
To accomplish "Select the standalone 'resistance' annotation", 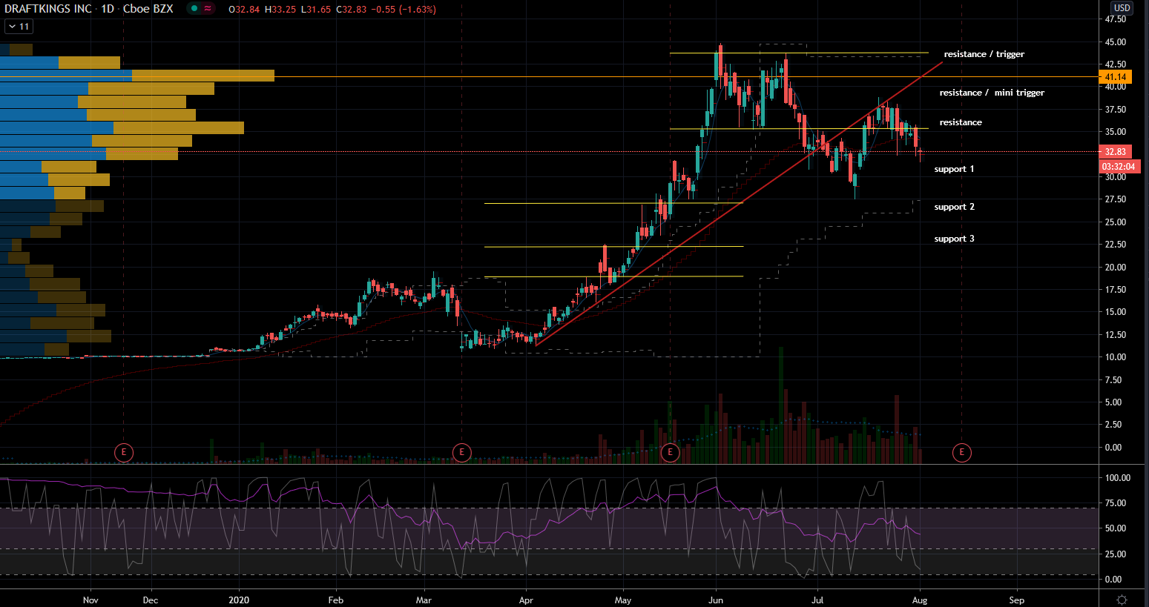I will pyautogui.click(x=961, y=122).
